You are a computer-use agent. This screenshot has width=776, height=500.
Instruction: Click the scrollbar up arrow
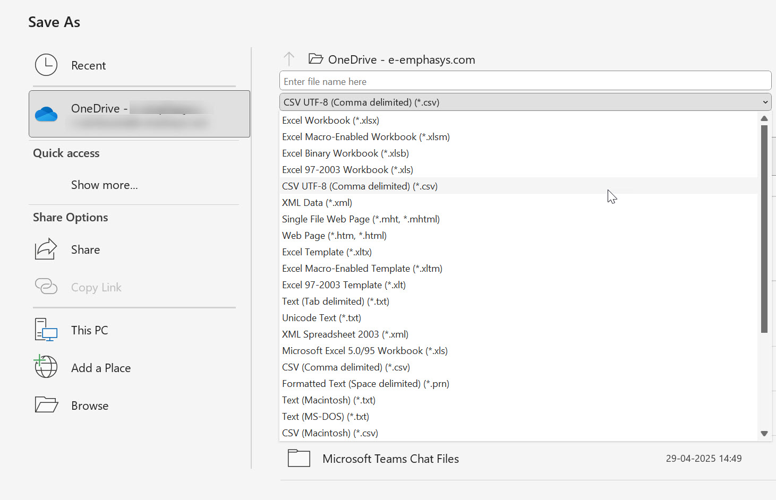(x=764, y=118)
